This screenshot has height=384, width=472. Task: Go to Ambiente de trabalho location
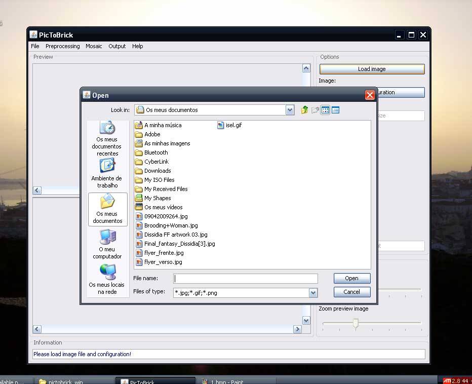(107, 173)
